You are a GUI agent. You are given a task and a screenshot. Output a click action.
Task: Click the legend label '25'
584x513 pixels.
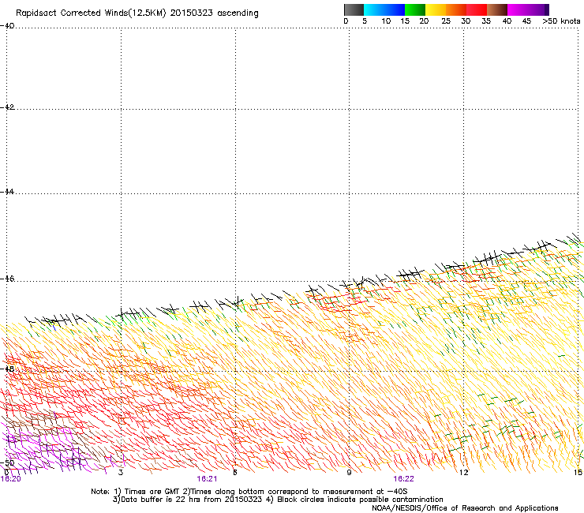[x=446, y=21]
